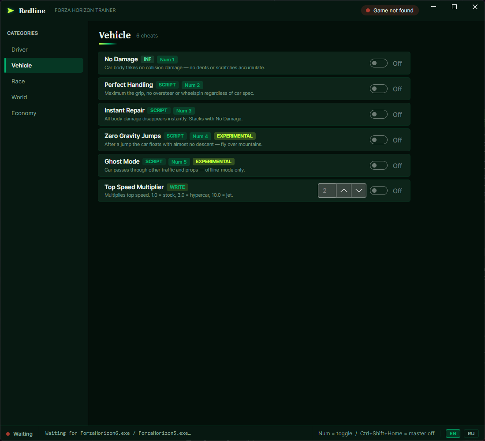Screen dimensions: 485x441
Task: Click the Perfect Handling cheat title
Action: tap(129, 85)
